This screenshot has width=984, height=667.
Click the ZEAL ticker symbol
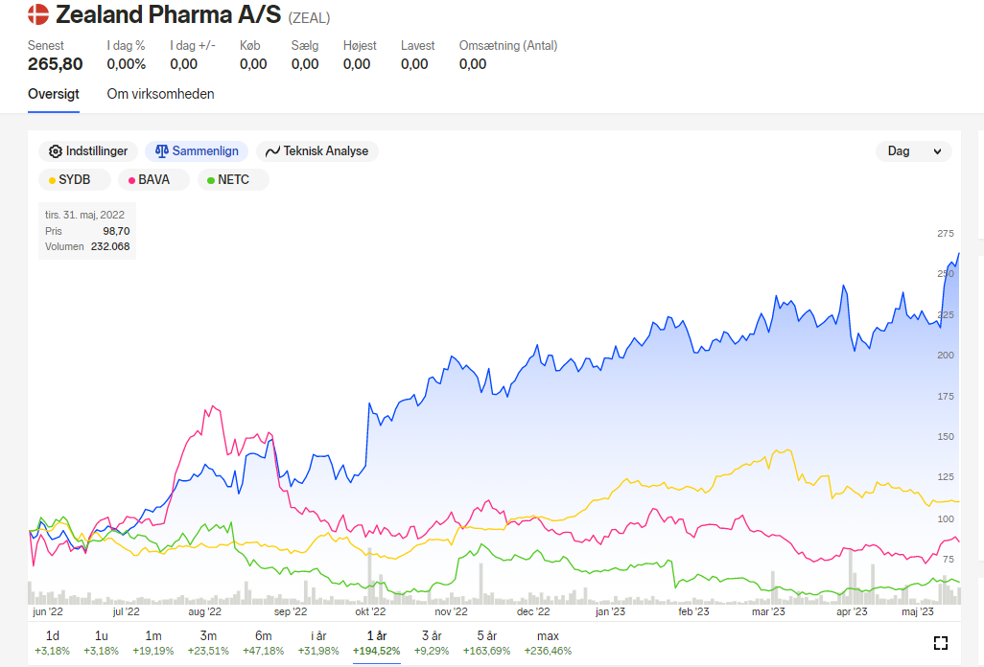click(x=309, y=18)
